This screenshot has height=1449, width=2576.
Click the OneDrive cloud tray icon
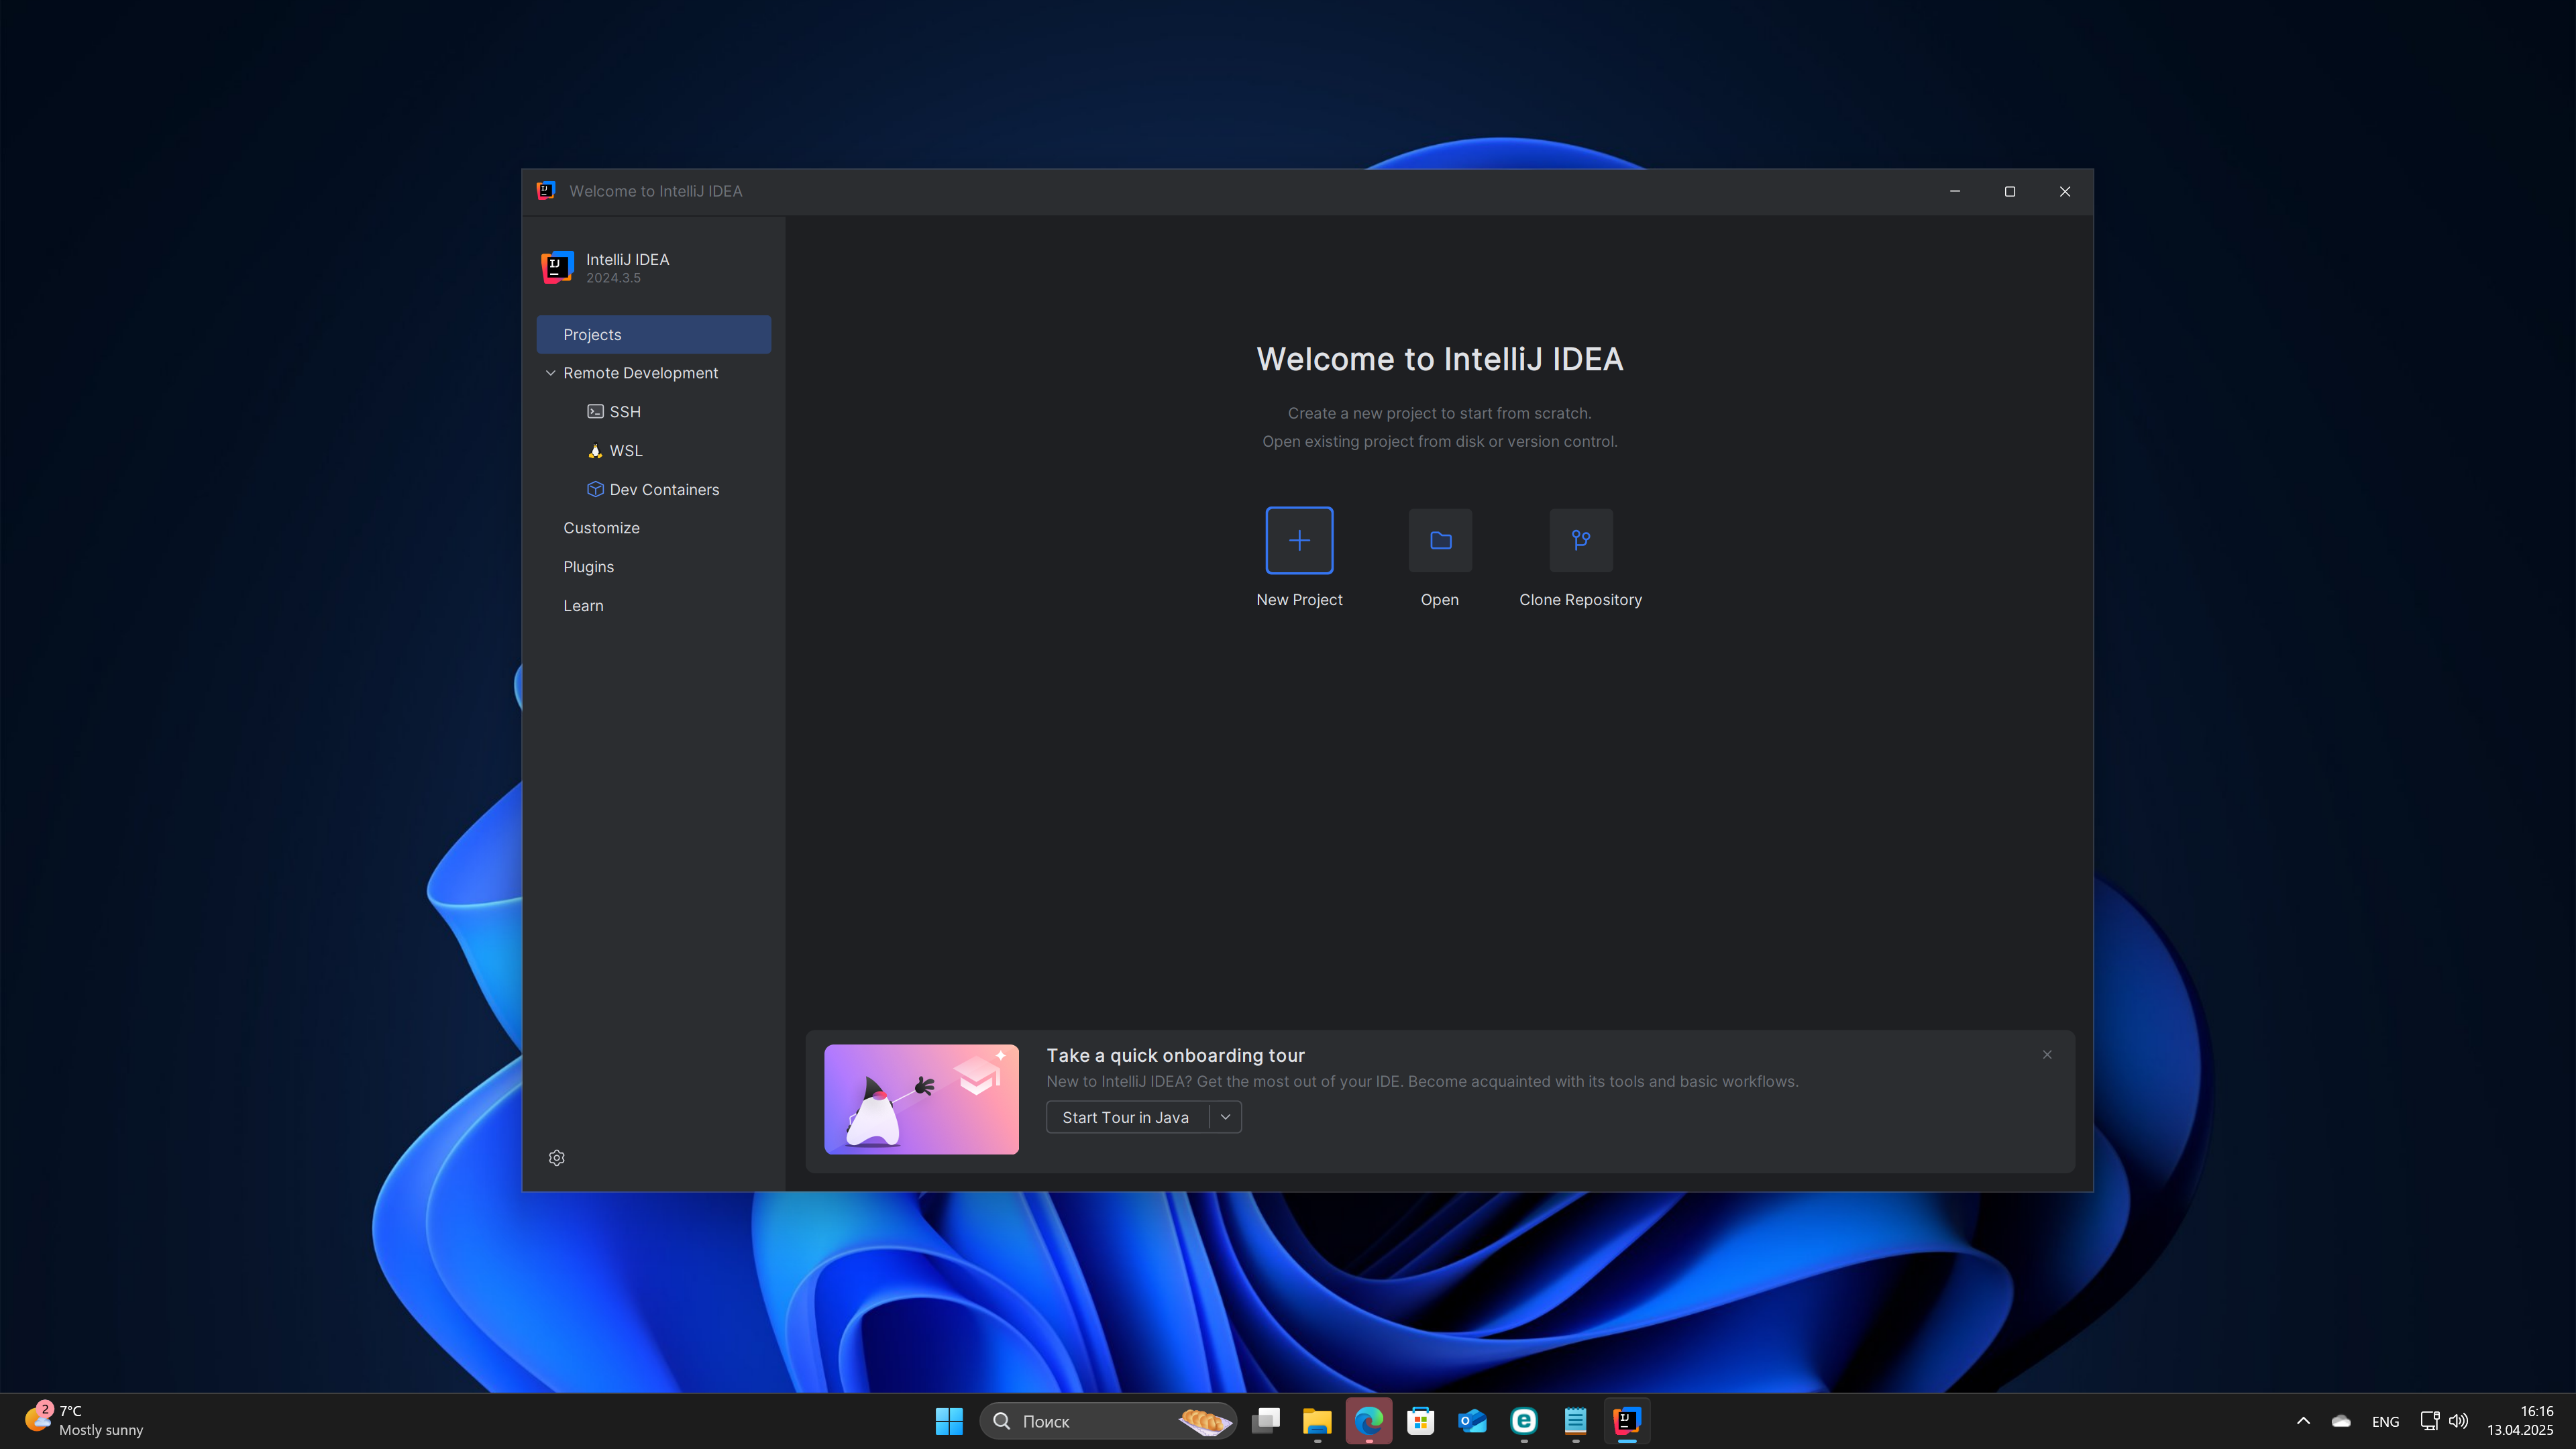coord(2341,1421)
